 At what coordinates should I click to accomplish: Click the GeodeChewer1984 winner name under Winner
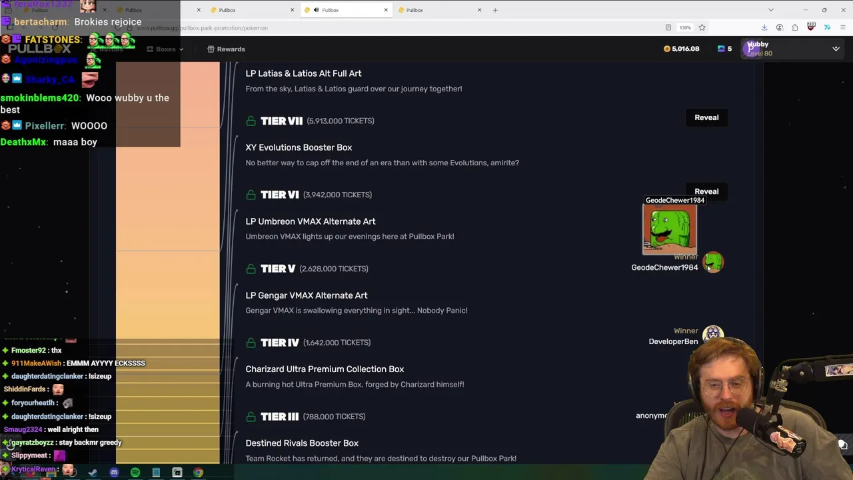click(664, 267)
